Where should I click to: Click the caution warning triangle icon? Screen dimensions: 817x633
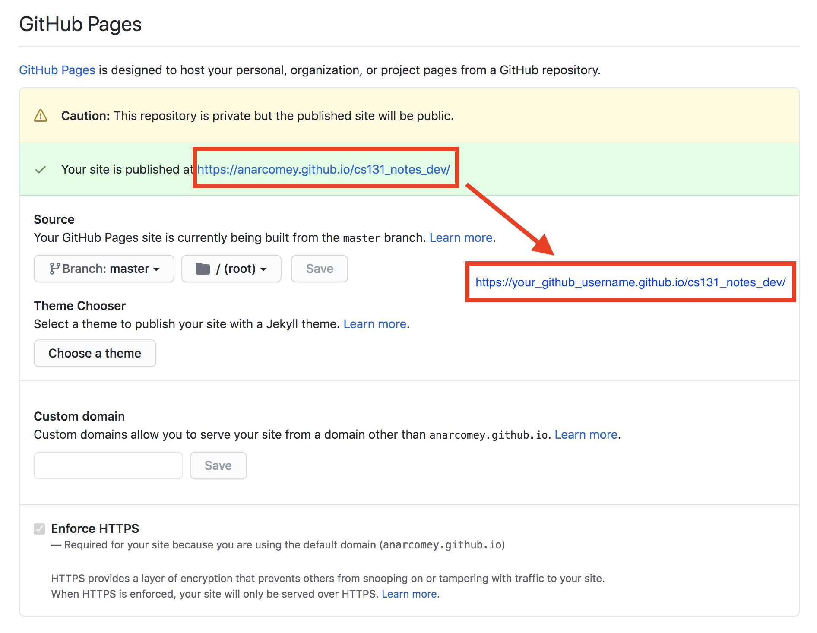point(41,116)
